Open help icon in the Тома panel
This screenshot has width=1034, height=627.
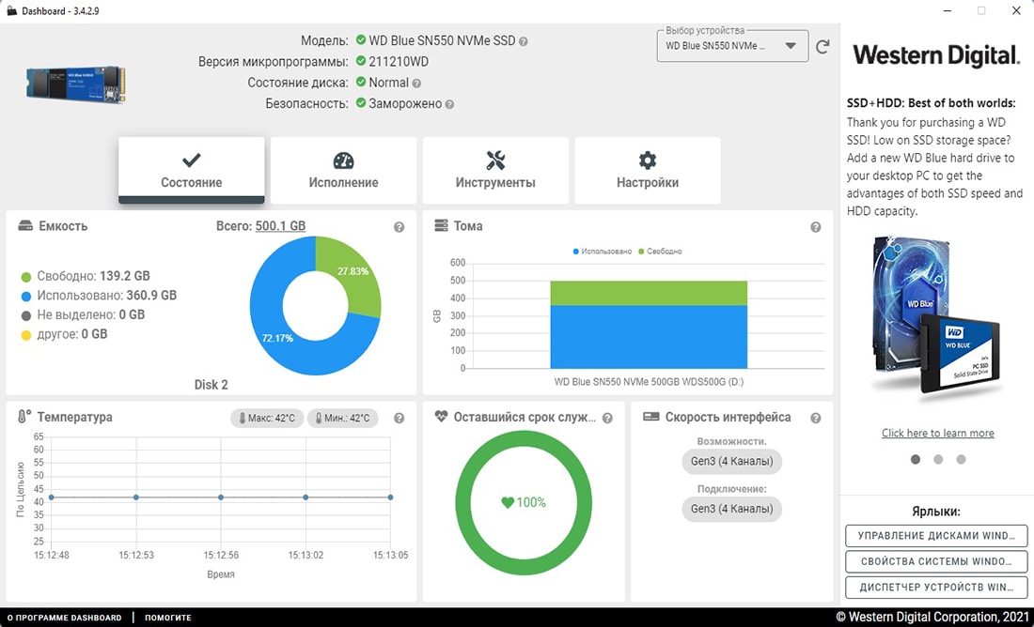tap(816, 227)
